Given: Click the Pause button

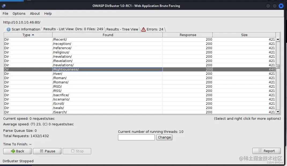Looking at the screenshot, I should click(47, 151).
